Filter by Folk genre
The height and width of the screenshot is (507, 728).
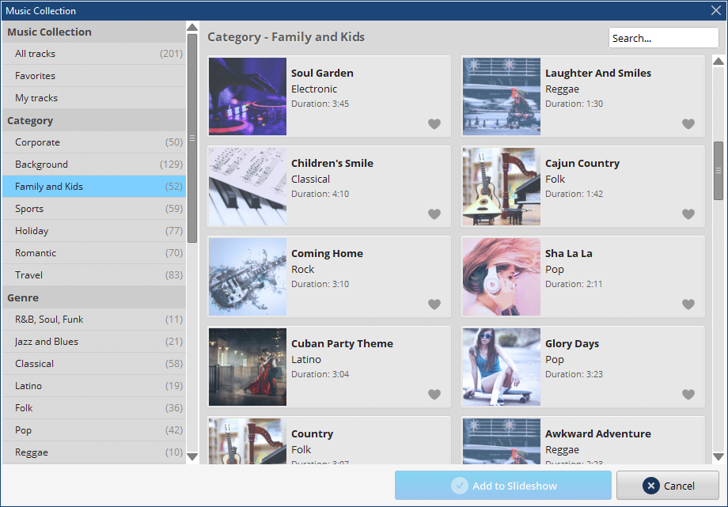pos(94,408)
